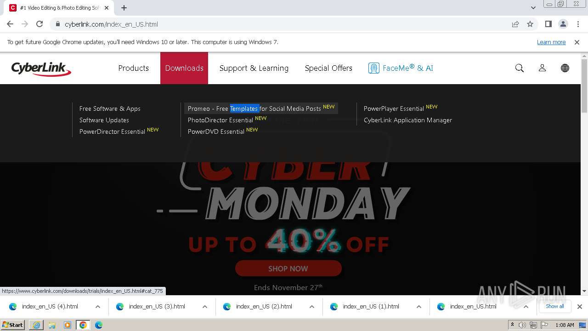Click Show all downloads button
Screen dimensions: 588x331
pos(555,306)
